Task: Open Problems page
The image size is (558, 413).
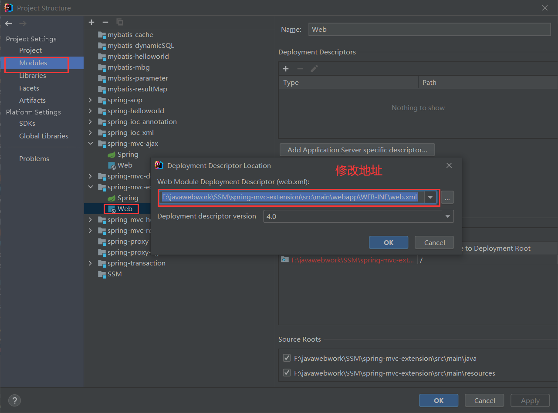Action: coord(34,159)
